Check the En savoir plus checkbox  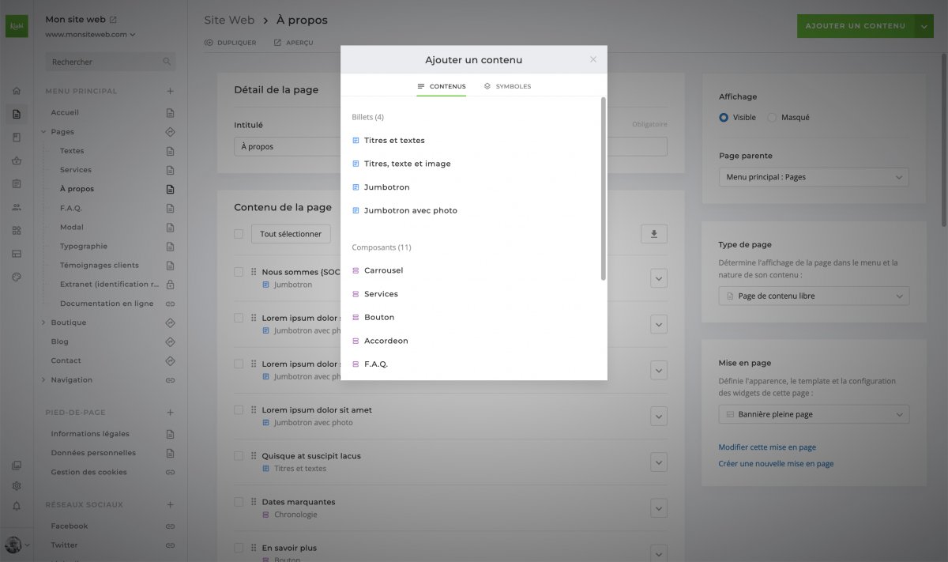point(239,548)
